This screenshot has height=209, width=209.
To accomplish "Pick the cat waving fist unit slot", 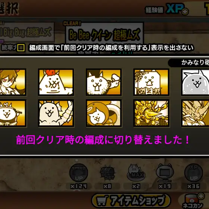I will [104, 82].
